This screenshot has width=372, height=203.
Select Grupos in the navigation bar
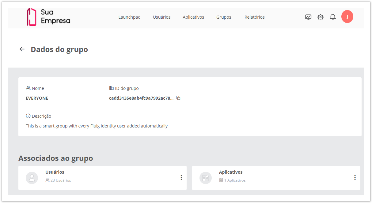(224, 17)
